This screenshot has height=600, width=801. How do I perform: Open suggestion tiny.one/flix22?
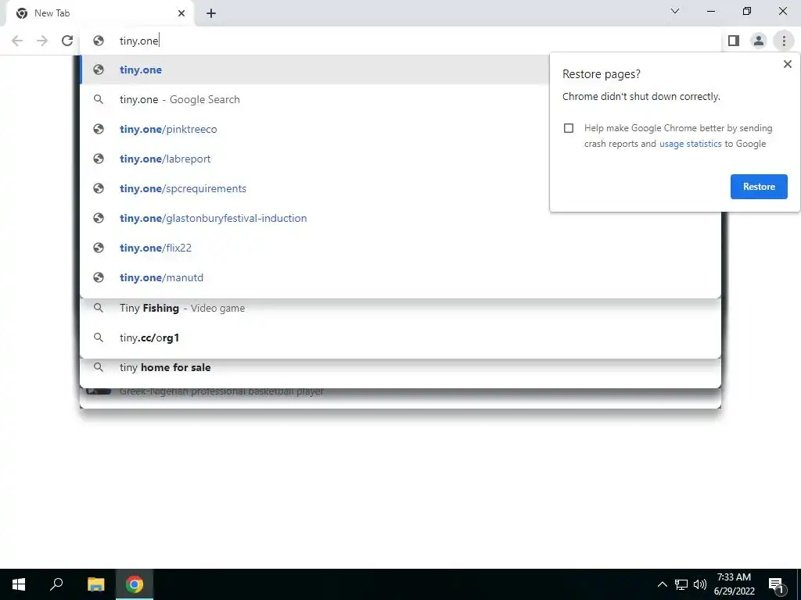click(x=400, y=248)
